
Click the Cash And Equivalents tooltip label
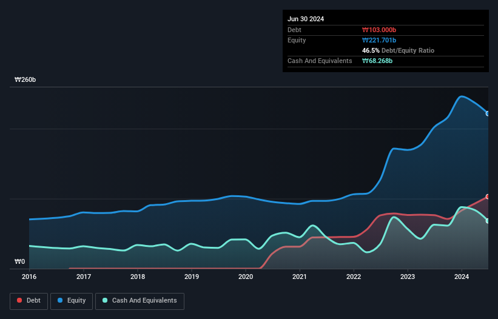click(x=320, y=61)
